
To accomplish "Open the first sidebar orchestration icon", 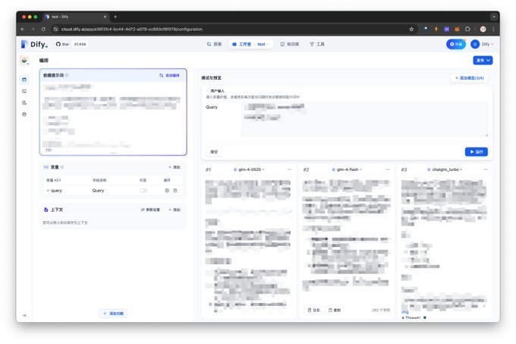I will (24, 80).
